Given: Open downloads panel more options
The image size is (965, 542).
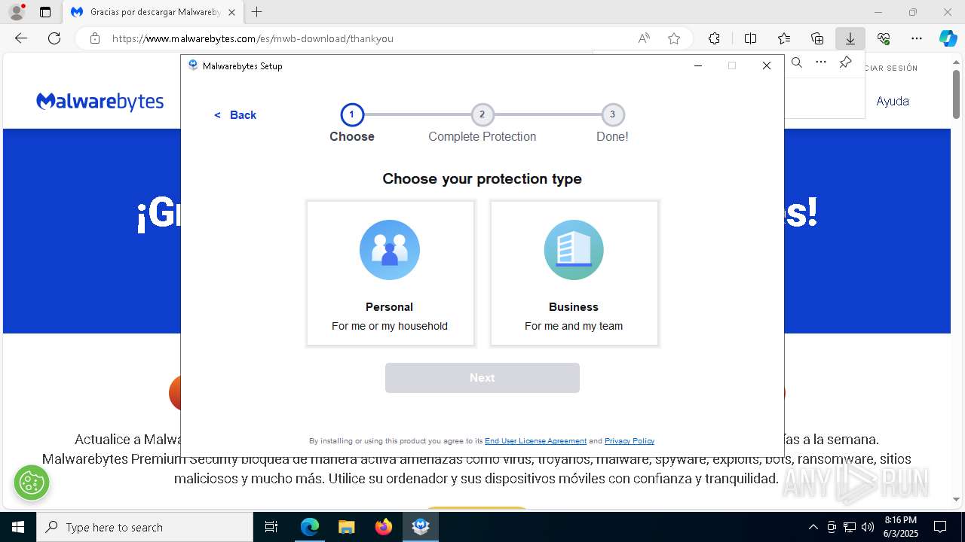Looking at the screenshot, I should pyautogui.click(x=821, y=62).
